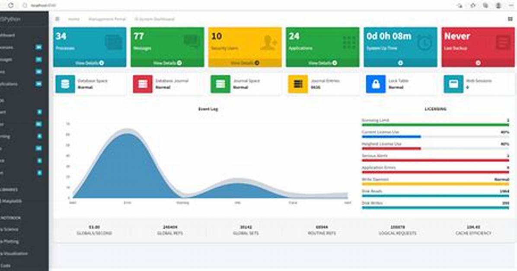Viewport: 517px width, 271px height.
Task: Click the Serious Alerts red bar
Action: click(435, 161)
